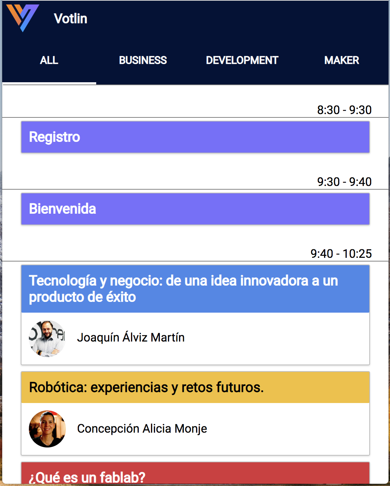Image resolution: width=390 pixels, height=486 pixels.
Task: Click the 9:30 - 9:40 time slot label
Action: (344, 182)
